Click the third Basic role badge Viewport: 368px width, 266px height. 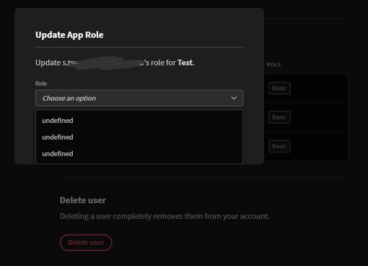point(279,146)
